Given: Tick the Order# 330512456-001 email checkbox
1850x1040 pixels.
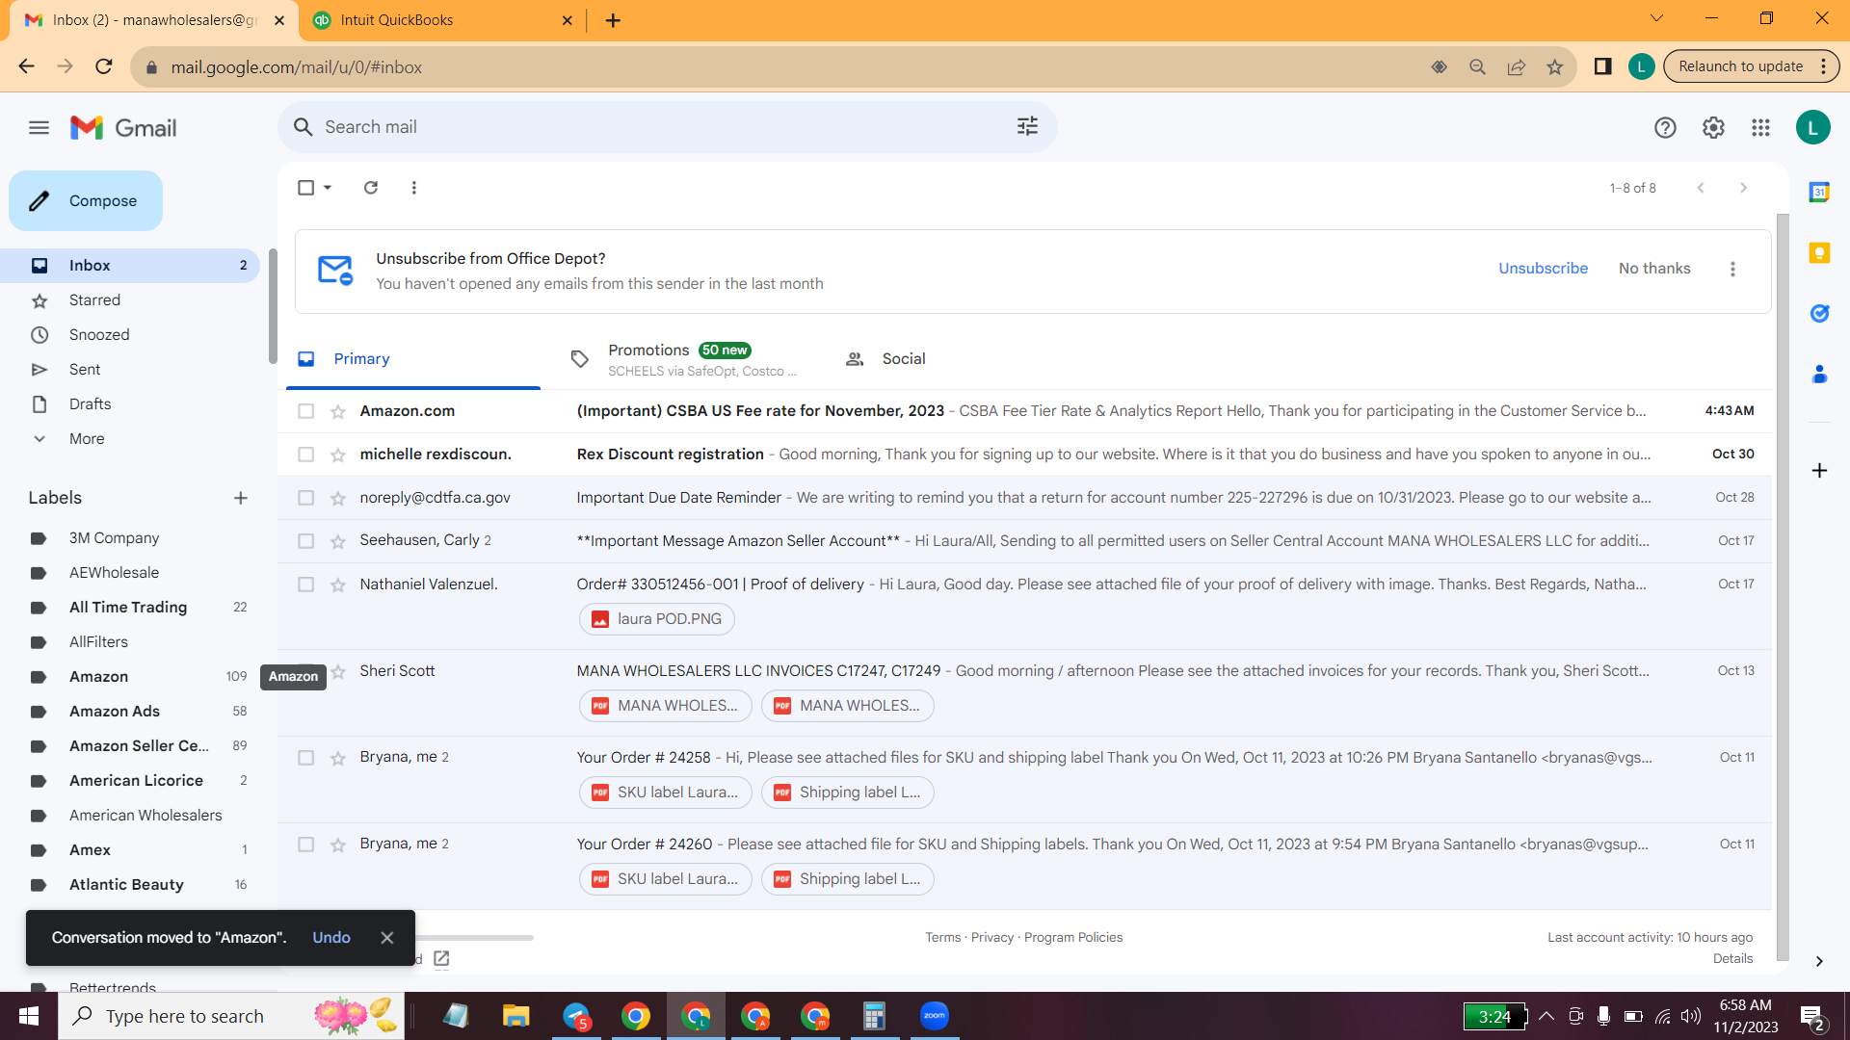Looking at the screenshot, I should [305, 585].
